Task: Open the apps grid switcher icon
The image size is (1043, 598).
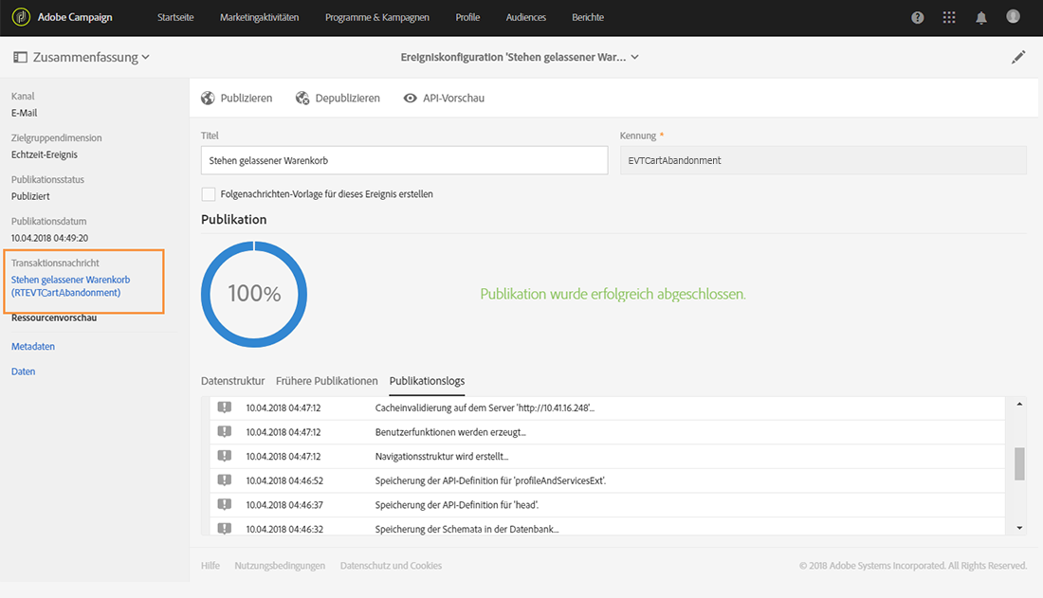Action: pyautogui.click(x=949, y=18)
